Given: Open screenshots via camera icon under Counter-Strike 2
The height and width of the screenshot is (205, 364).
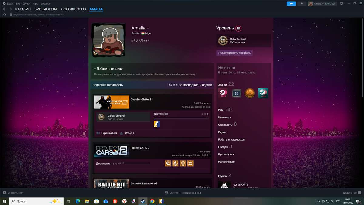Looking at the screenshot, I should [98, 133].
